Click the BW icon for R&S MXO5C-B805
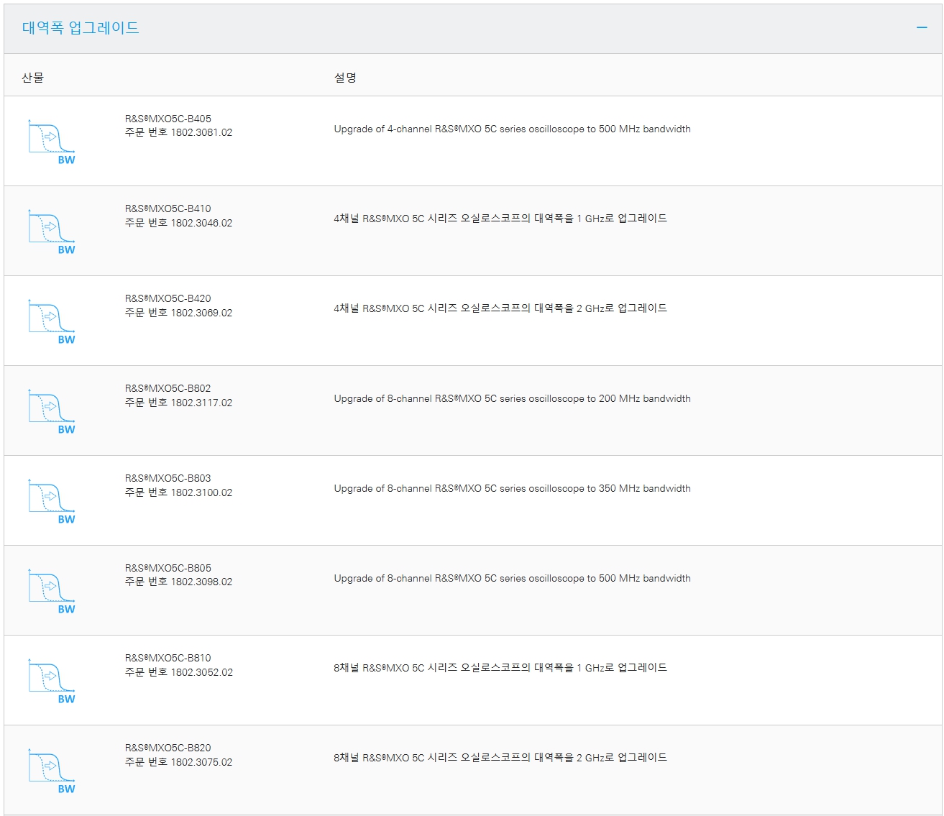The image size is (944, 816). tap(52, 591)
